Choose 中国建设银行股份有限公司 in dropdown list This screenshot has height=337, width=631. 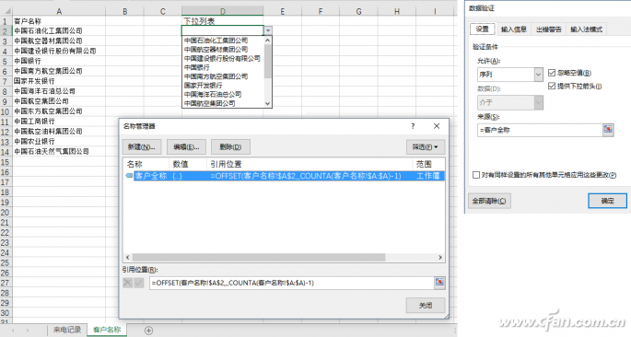pos(223,58)
